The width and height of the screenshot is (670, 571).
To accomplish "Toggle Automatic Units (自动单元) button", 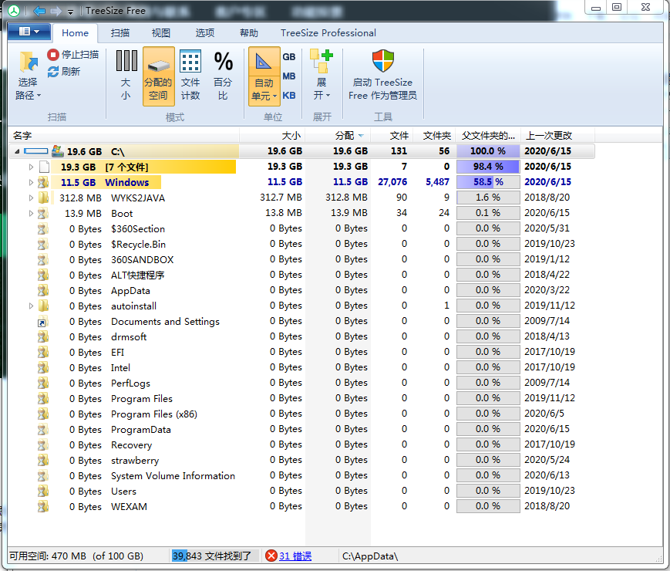I will tap(264, 76).
